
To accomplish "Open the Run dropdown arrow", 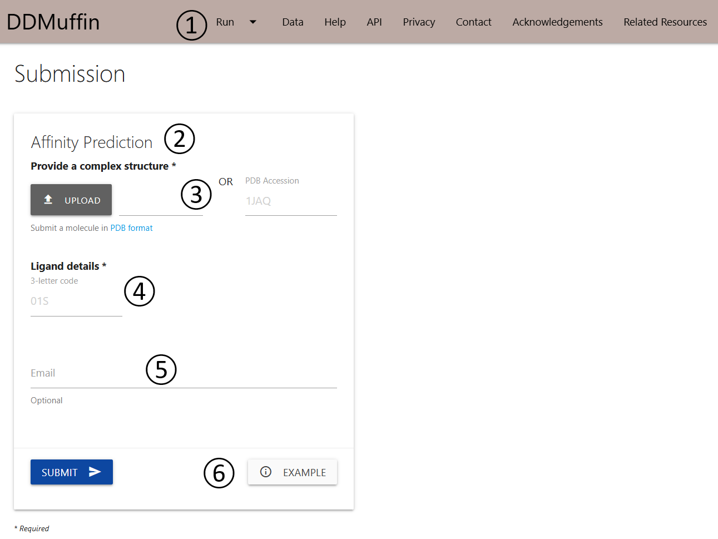I will 252,22.
